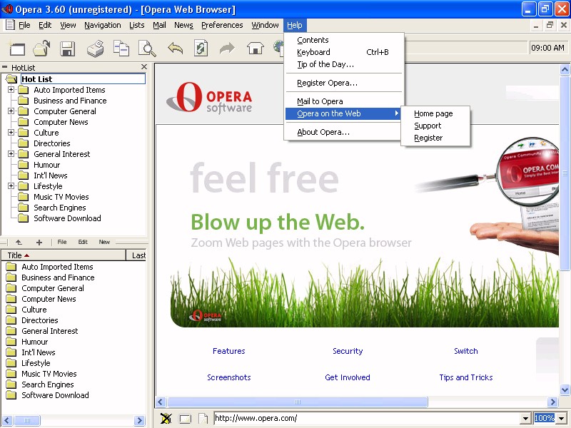The height and width of the screenshot is (428, 571).
Task: Choose Mail to Opera menu item
Action: click(320, 101)
